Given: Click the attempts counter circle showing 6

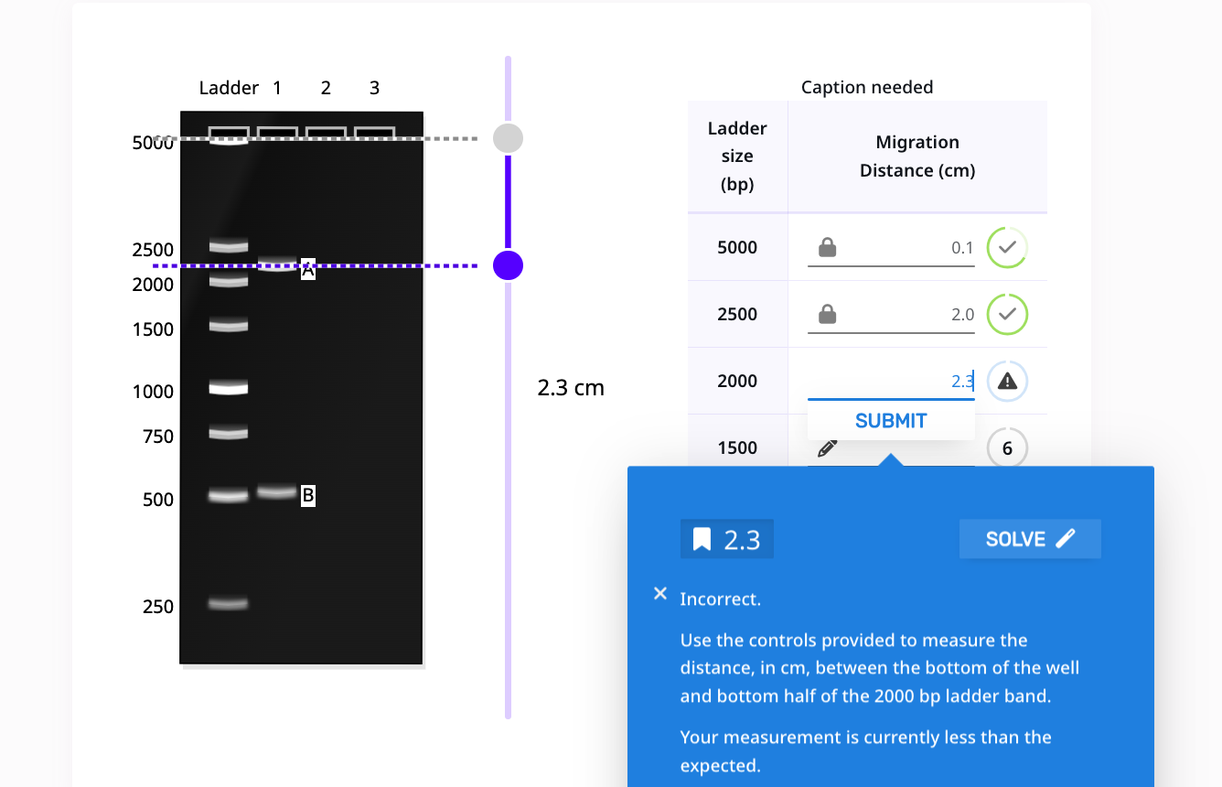Looking at the screenshot, I should pyautogui.click(x=1007, y=448).
